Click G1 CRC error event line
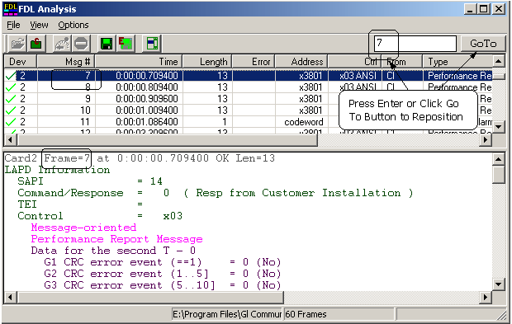This screenshot has width=512, height=324. (163, 262)
